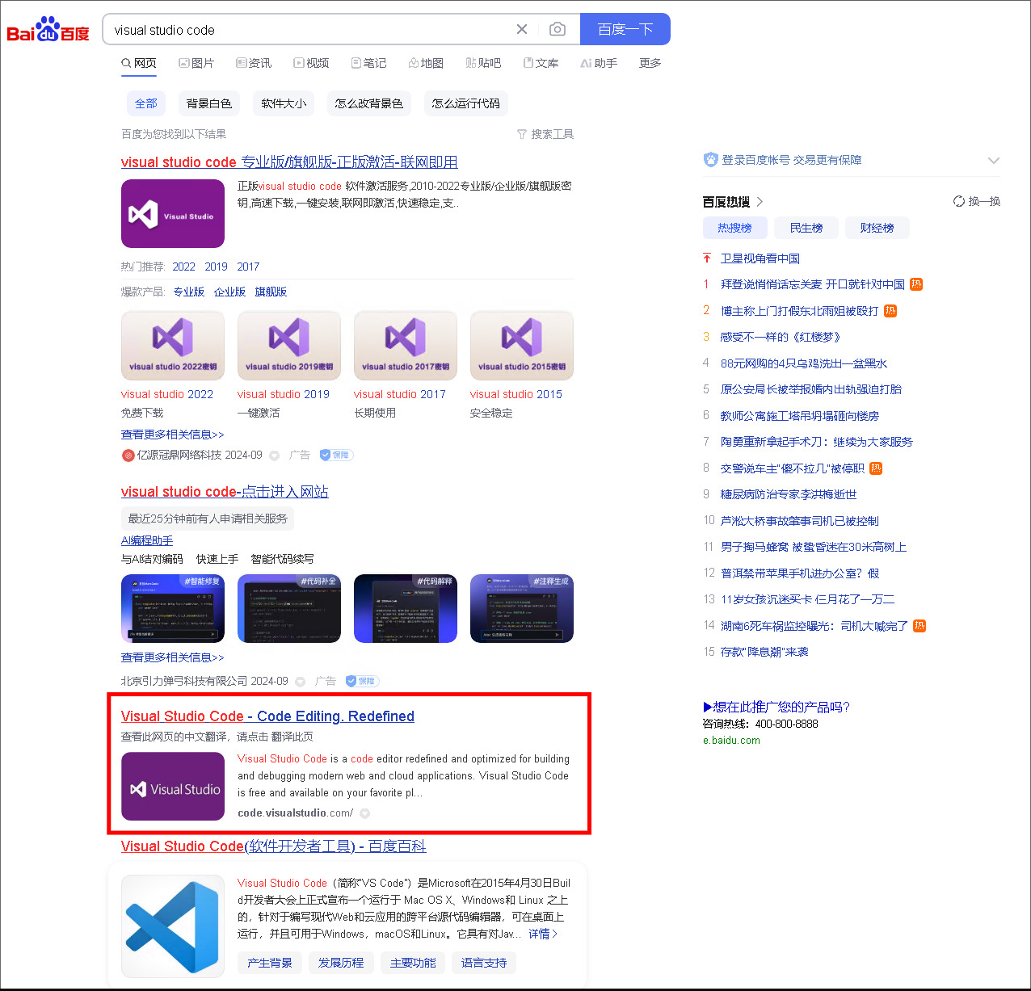Click the 百度一下 search button
This screenshot has height=991, width=1031.
point(625,28)
